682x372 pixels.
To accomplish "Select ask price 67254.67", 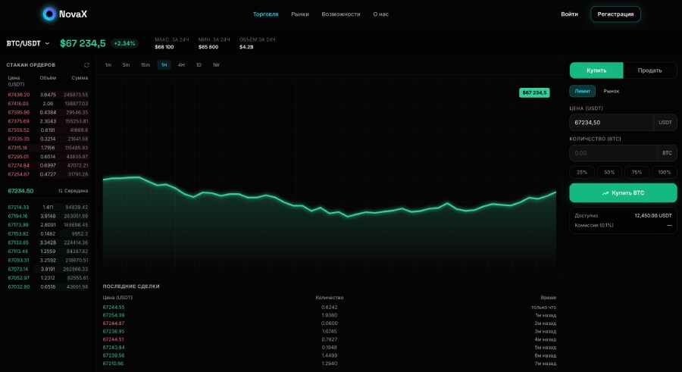I will 19,174.
